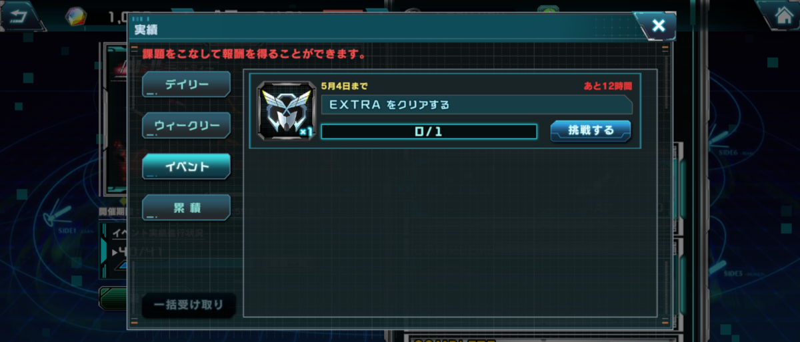The image size is (800, 342).
Task: Close the 実績 dialog with X
Action: point(658,26)
